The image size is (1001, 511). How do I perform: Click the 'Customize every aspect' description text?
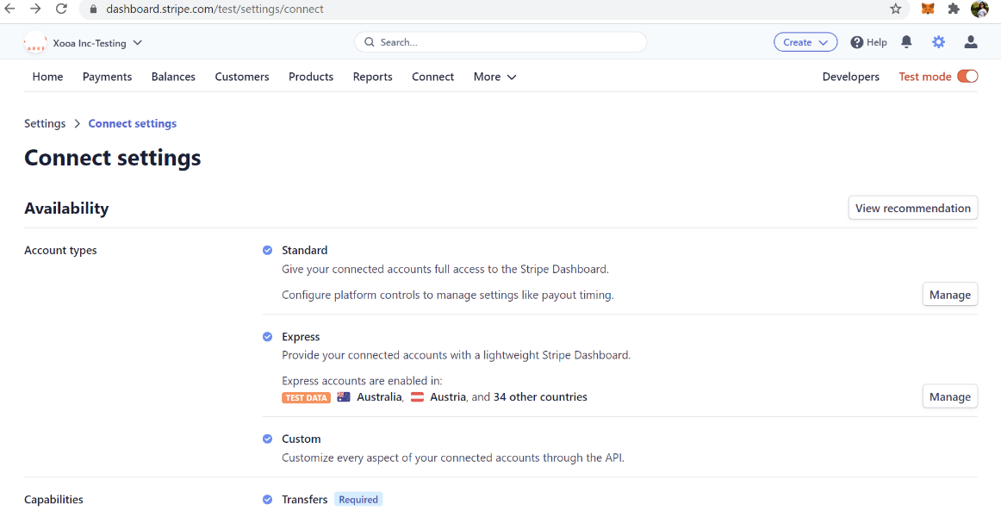tap(453, 458)
